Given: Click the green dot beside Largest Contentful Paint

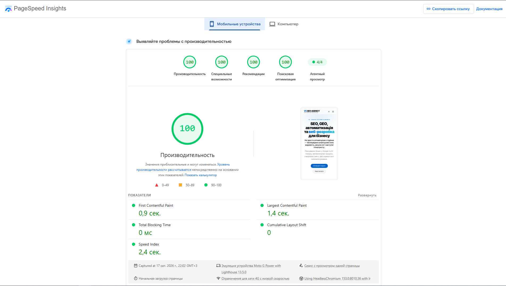Looking at the screenshot, I should [x=262, y=205].
